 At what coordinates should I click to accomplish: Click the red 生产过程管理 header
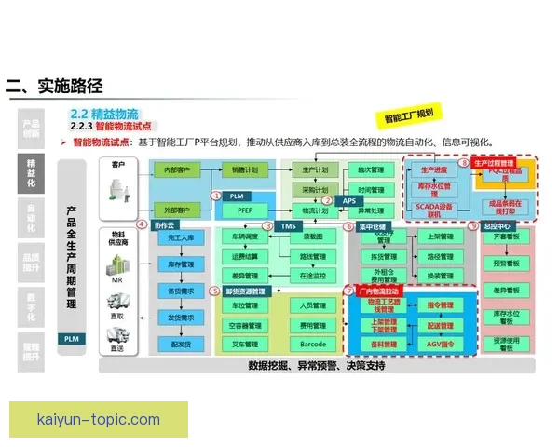tap(494, 163)
